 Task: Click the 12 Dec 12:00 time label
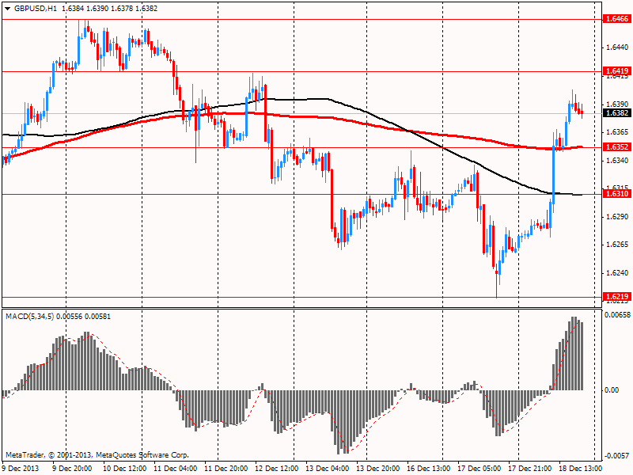click(x=277, y=469)
